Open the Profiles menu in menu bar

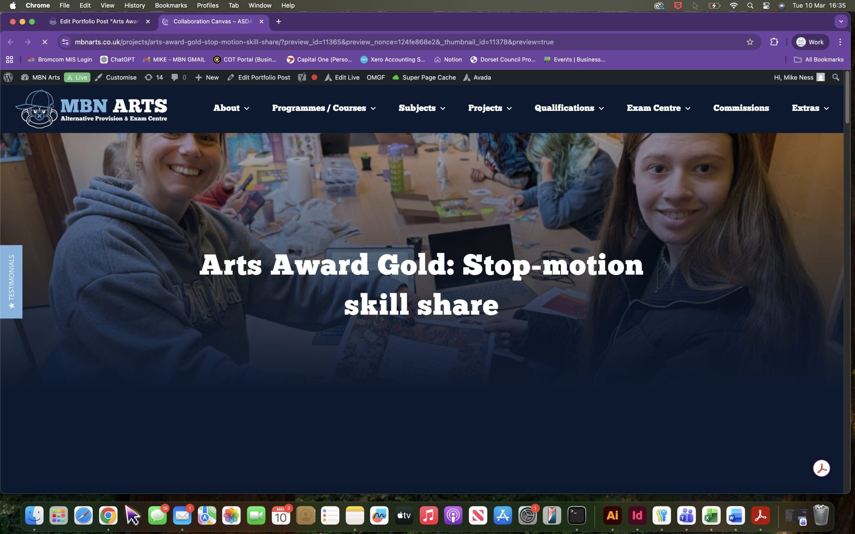208,6
